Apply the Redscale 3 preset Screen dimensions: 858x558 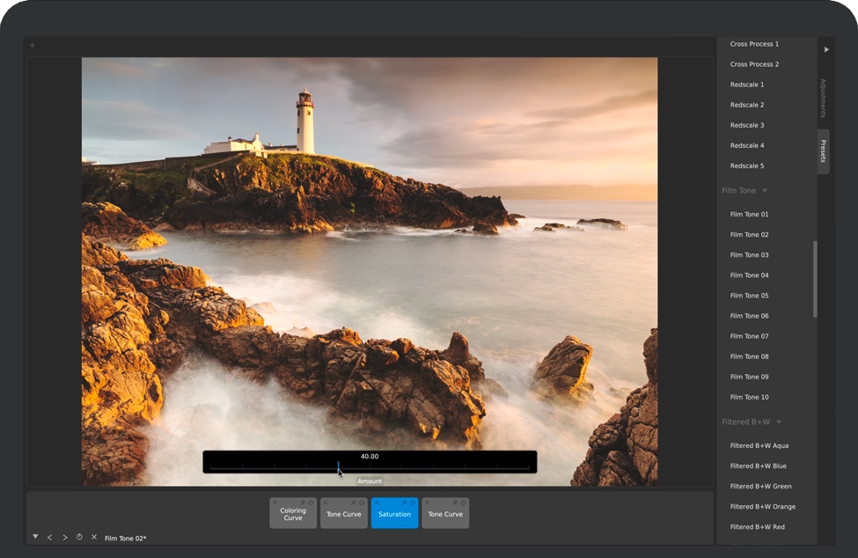746,125
